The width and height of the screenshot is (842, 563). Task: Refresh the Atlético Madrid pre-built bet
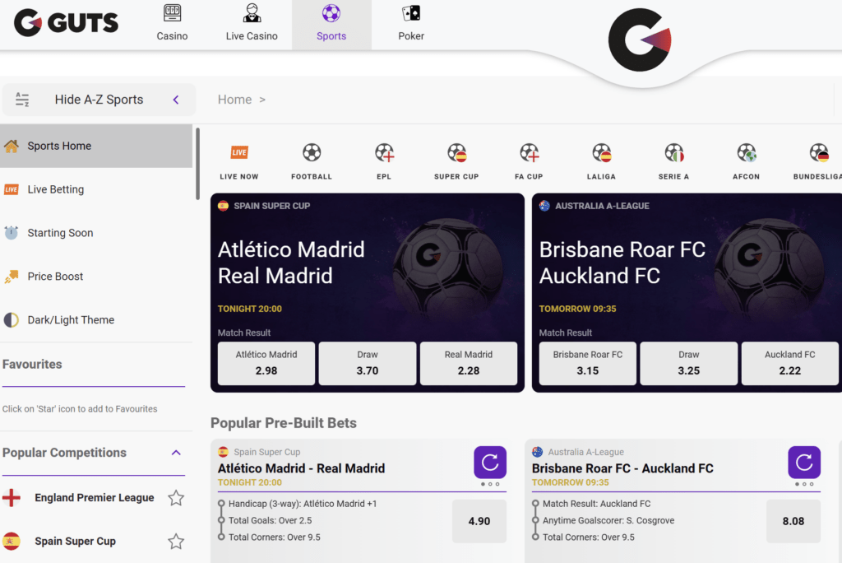490,462
